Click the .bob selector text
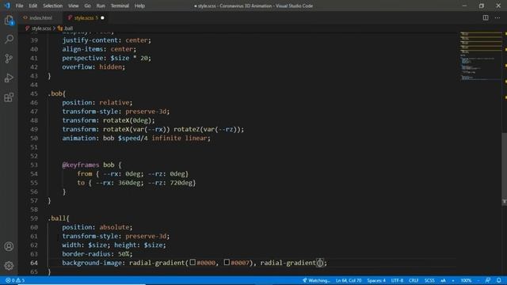The width and height of the screenshot is (507, 285). [x=56, y=93]
